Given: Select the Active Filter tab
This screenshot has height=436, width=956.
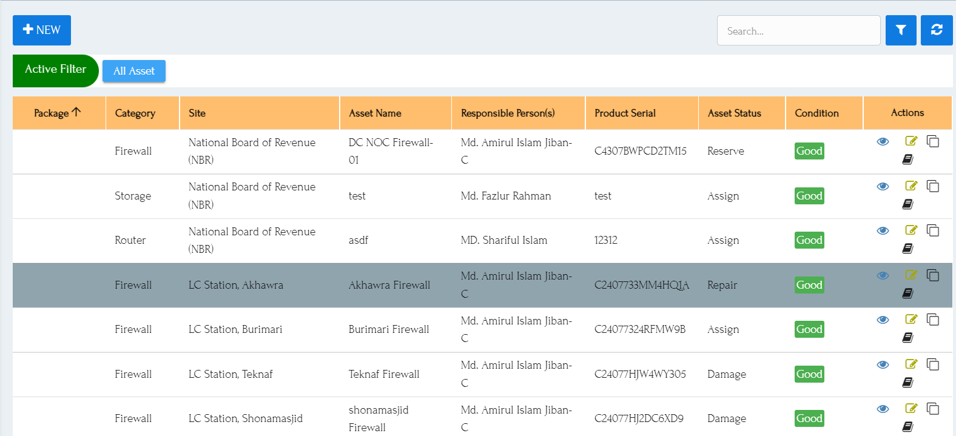Looking at the screenshot, I should [55, 70].
